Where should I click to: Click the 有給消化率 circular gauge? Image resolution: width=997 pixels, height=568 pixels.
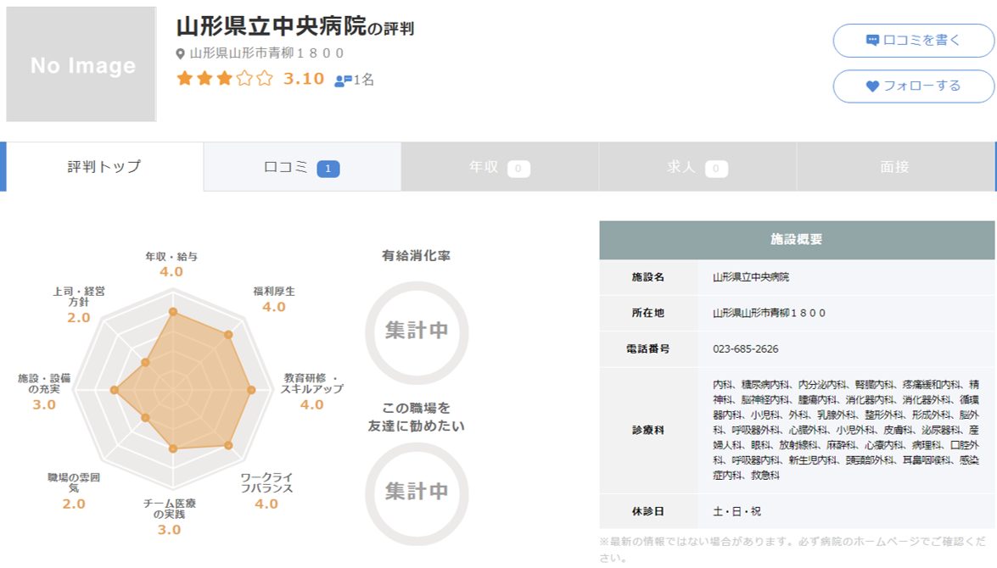pyautogui.click(x=417, y=331)
